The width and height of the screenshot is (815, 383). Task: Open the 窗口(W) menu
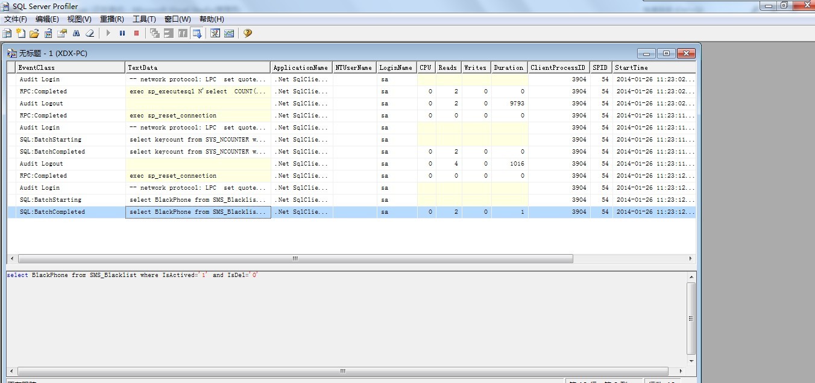click(177, 19)
